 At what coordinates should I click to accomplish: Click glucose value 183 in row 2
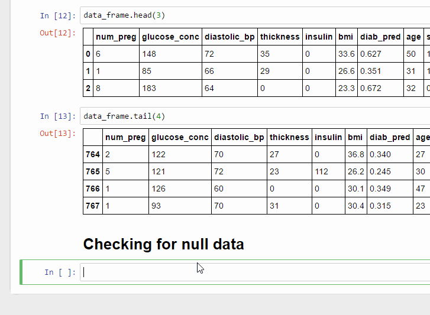(x=149, y=88)
